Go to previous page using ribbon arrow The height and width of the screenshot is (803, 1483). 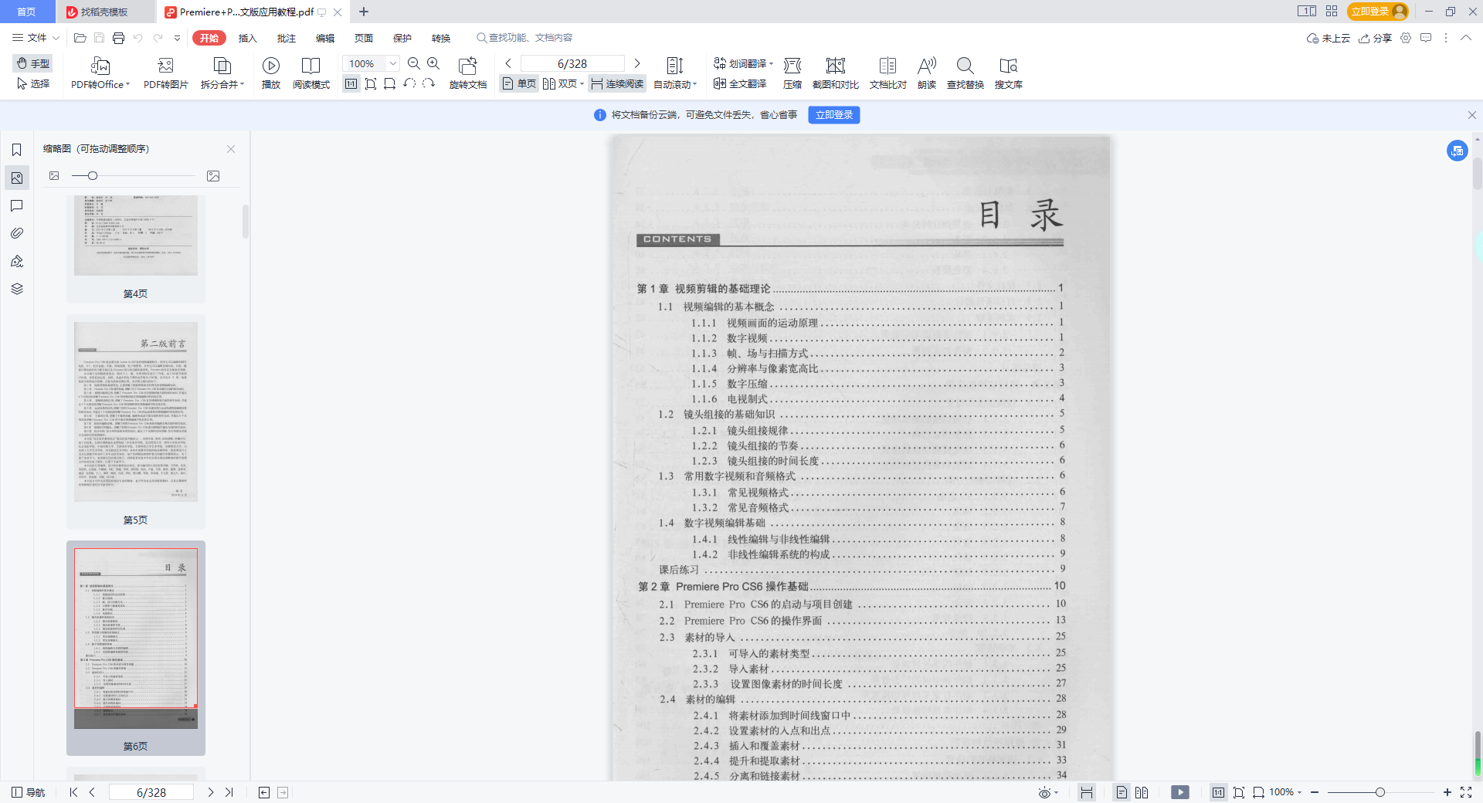[508, 63]
